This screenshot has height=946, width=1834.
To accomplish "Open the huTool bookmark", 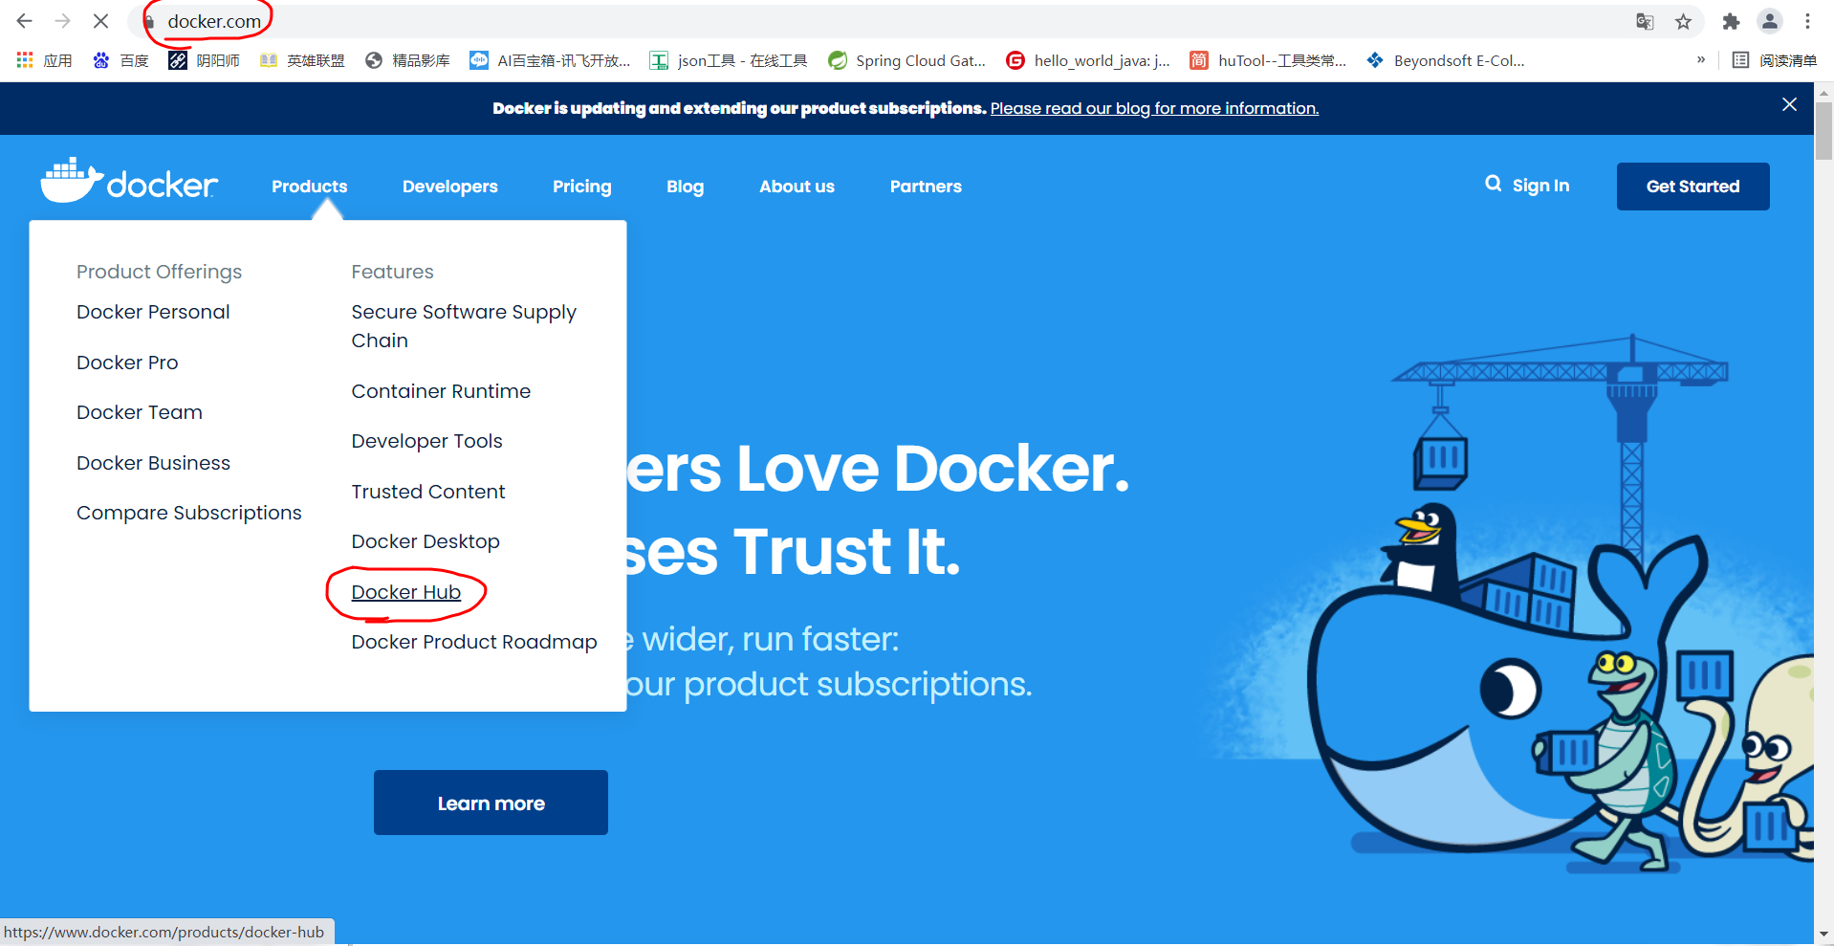I will (1268, 60).
